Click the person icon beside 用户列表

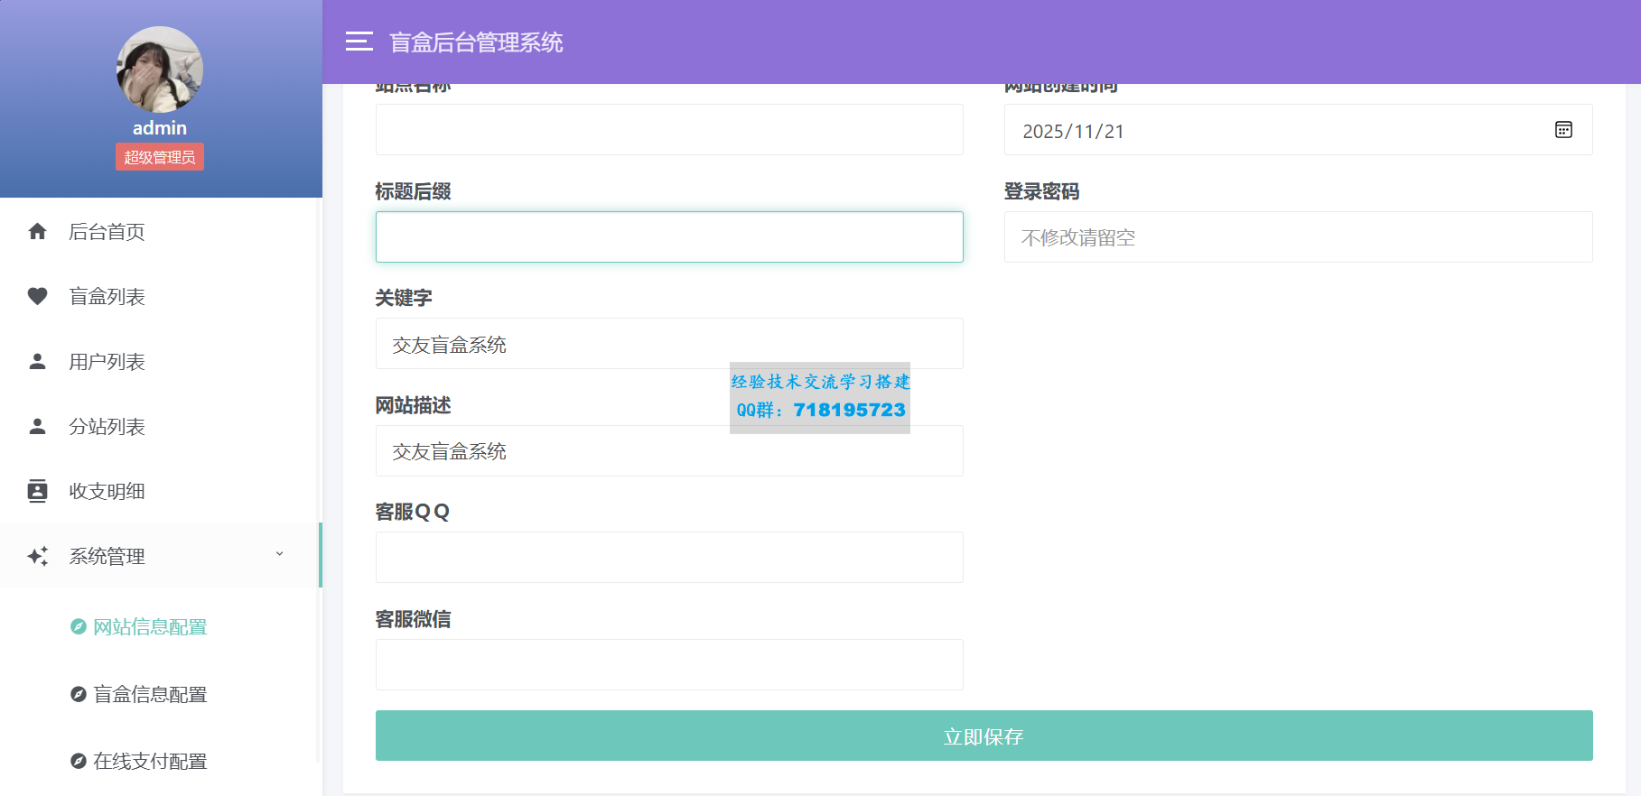click(x=37, y=362)
